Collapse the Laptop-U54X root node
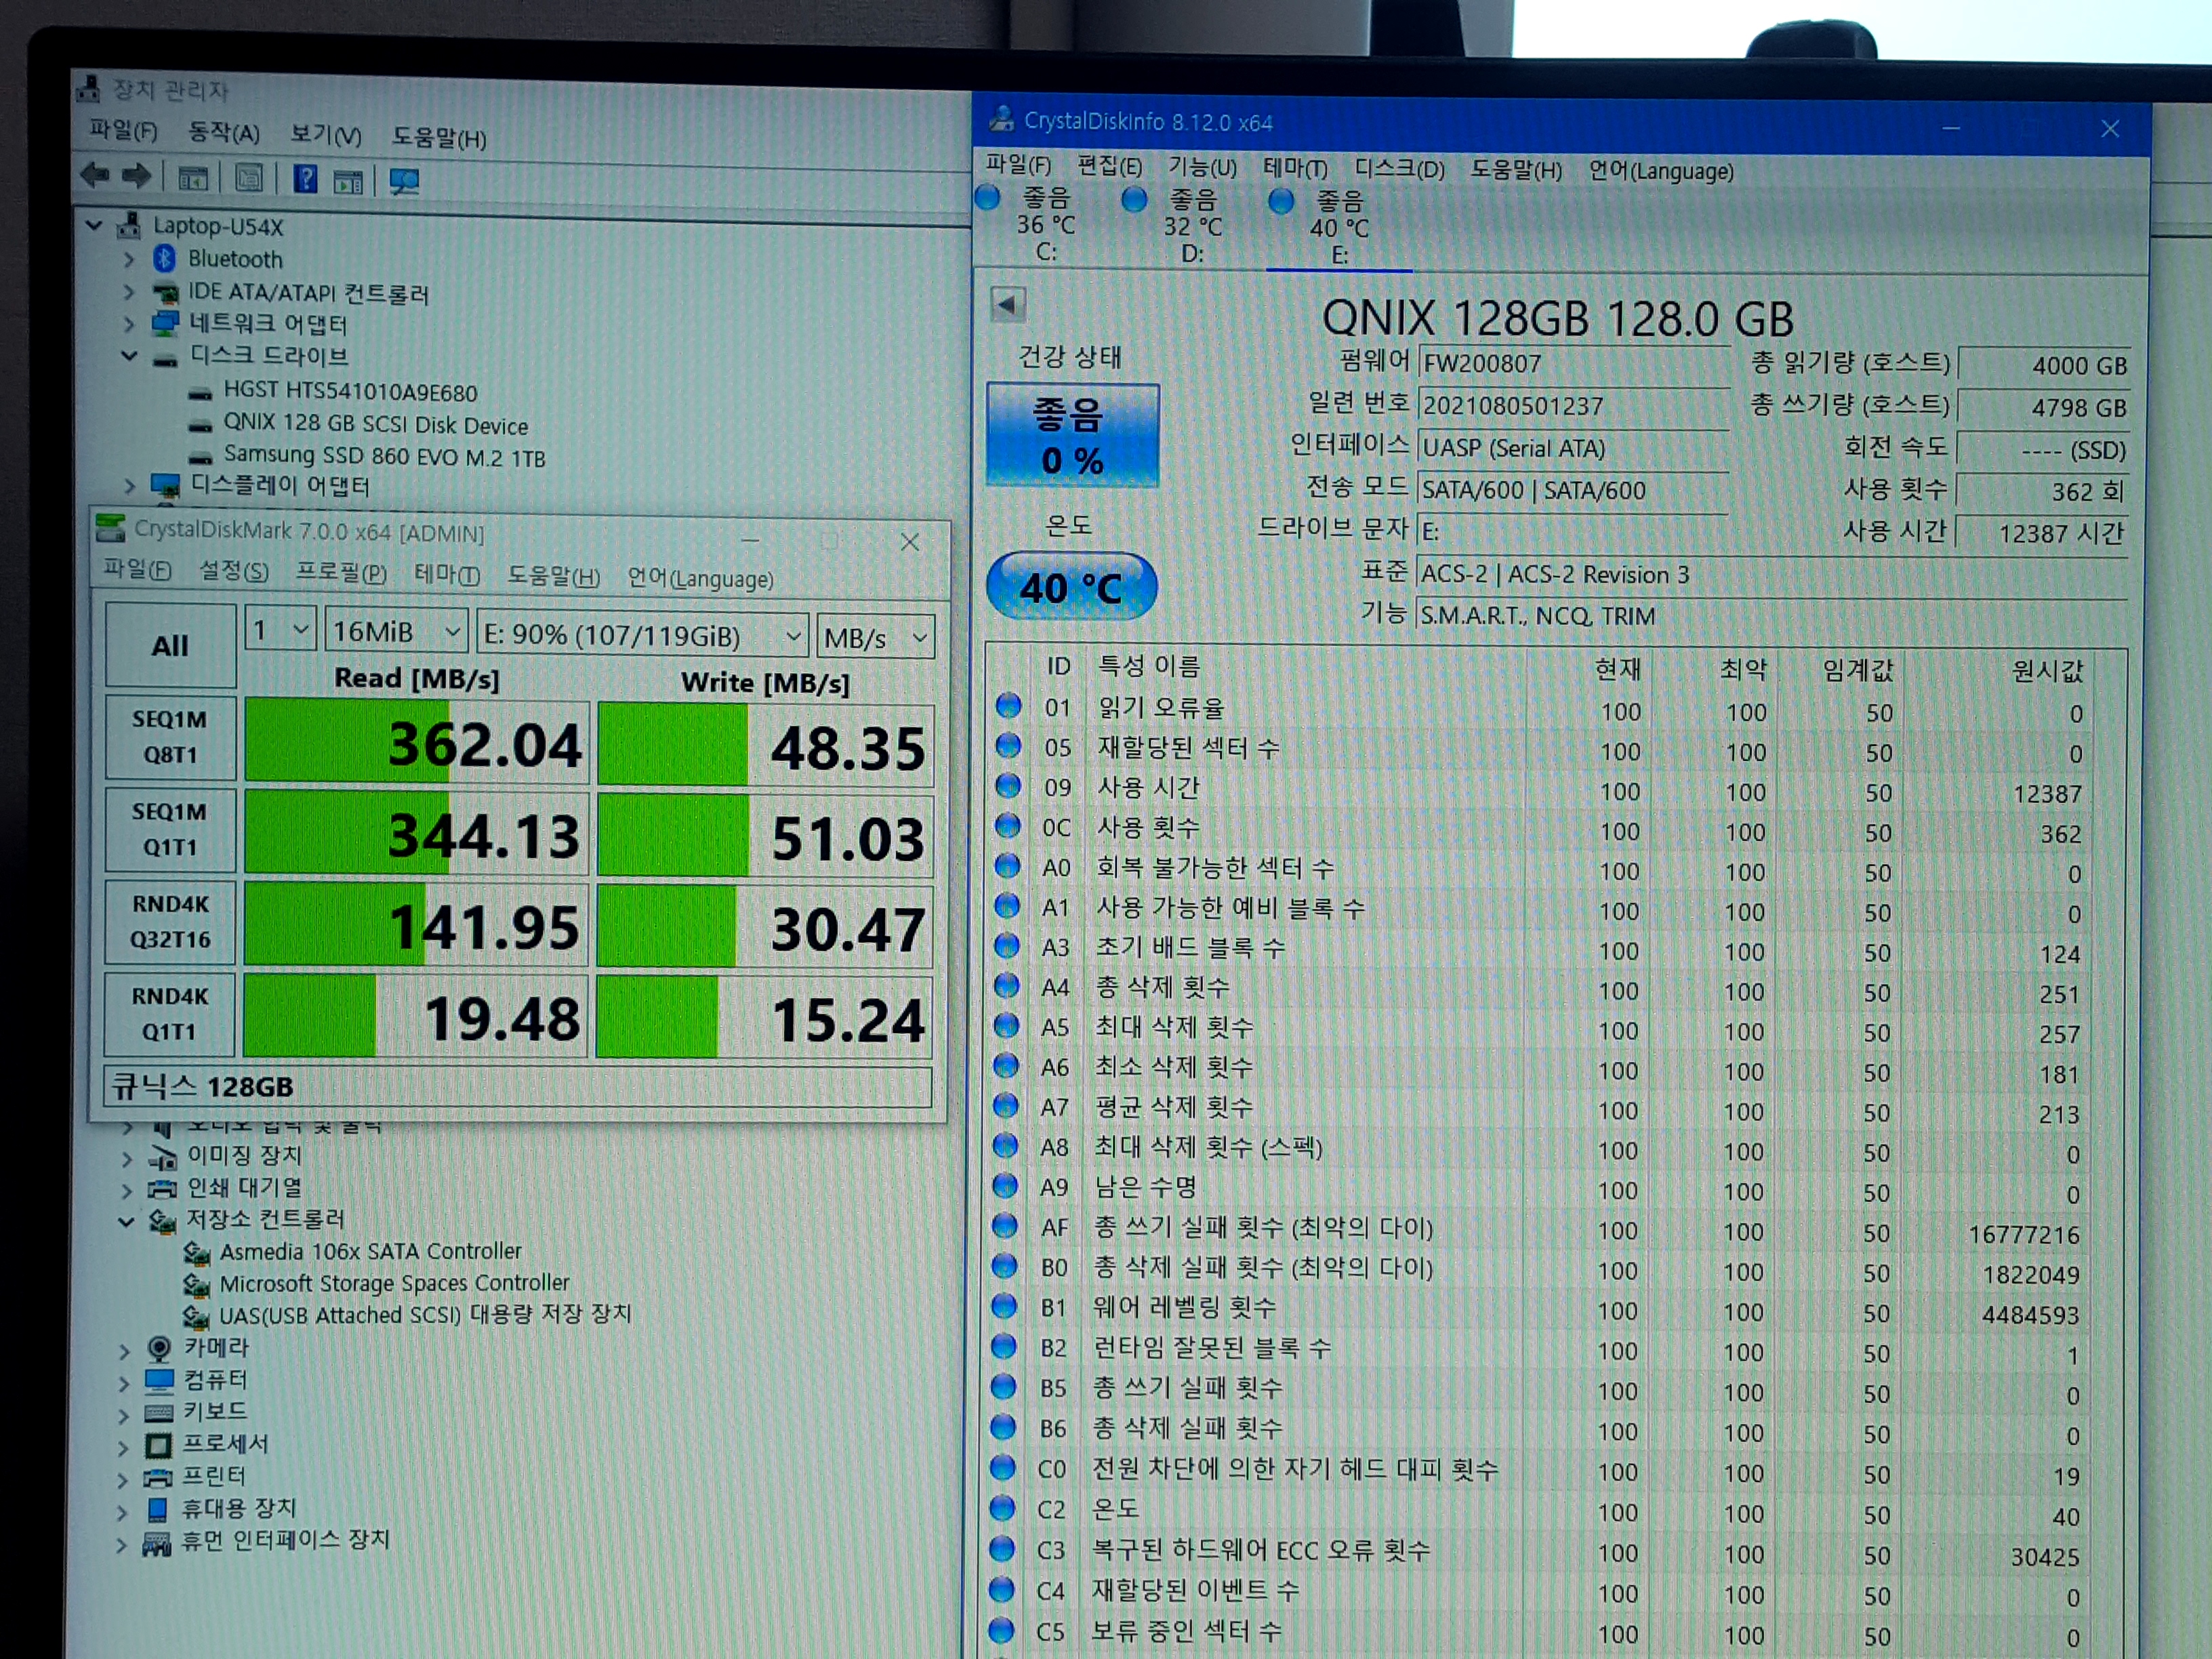The image size is (2212, 1659). pyautogui.click(x=95, y=226)
